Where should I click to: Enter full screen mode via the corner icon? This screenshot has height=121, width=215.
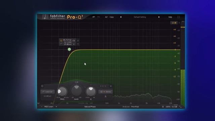pos(178,17)
